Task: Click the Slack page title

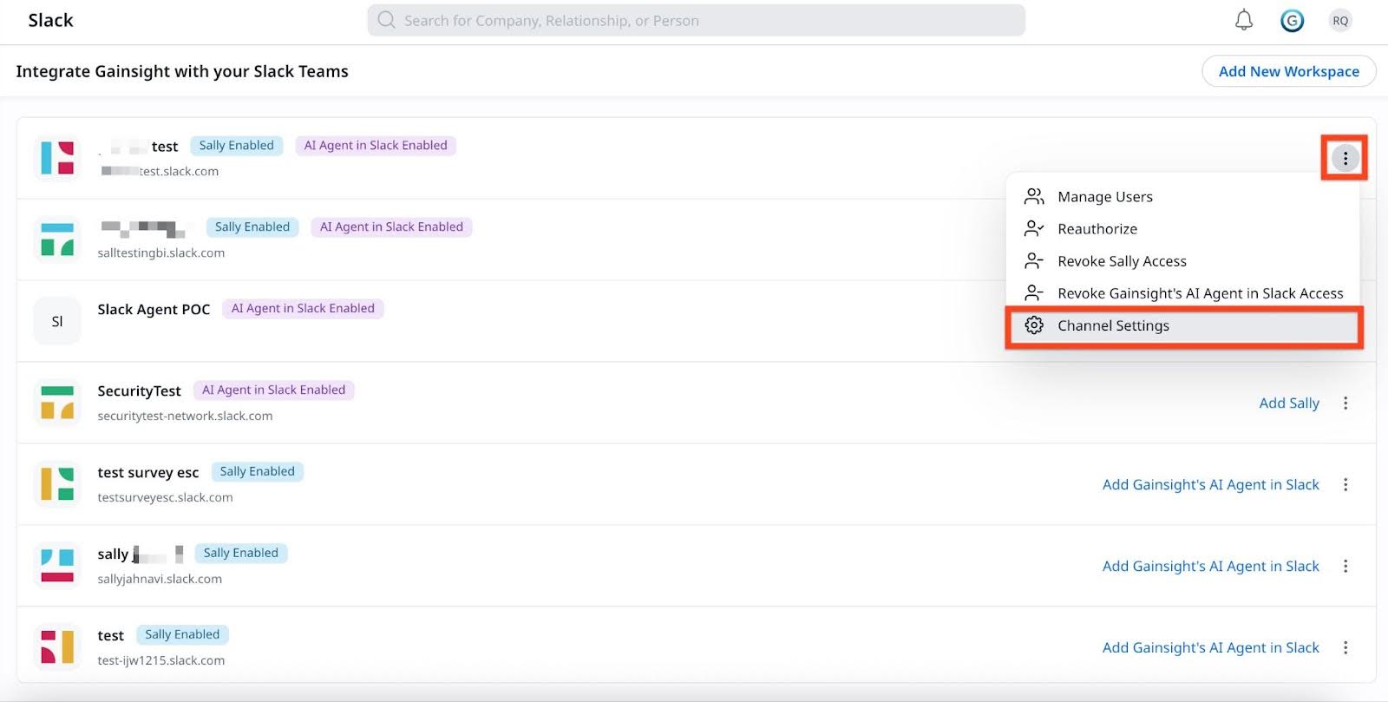Action: point(50,20)
